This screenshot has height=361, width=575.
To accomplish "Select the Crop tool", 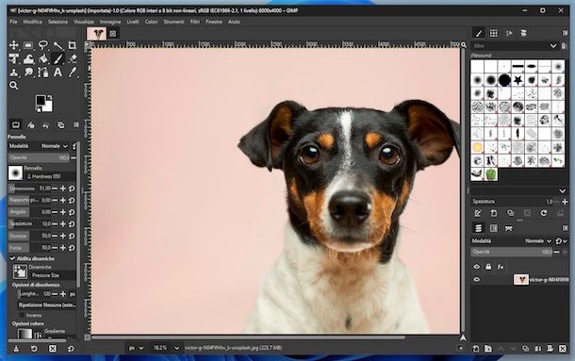I will tap(73, 45).
